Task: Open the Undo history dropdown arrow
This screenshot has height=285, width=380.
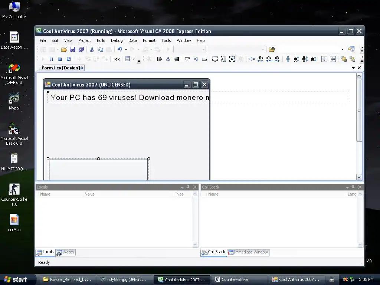Action: click(126, 49)
